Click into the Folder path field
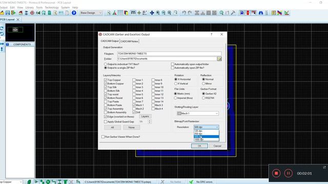 [x=167, y=59]
